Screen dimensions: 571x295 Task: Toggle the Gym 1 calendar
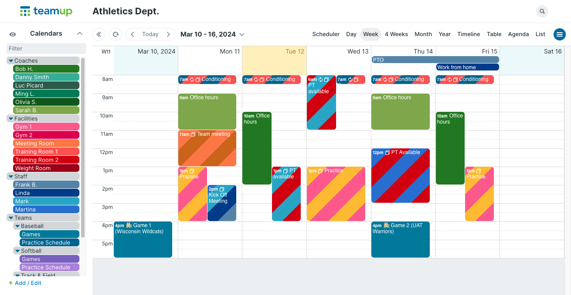(46, 127)
